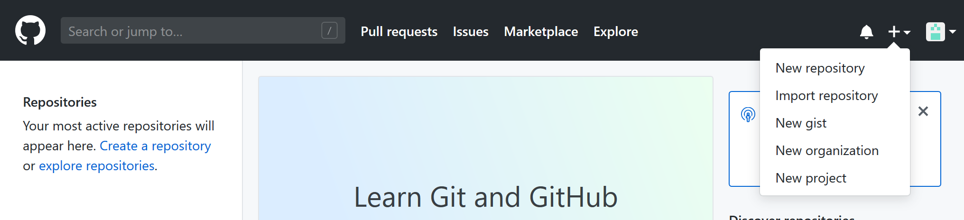Open the 'explore repositories' link
Image resolution: width=964 pixels, height=220 pixels.
(97, 166)
